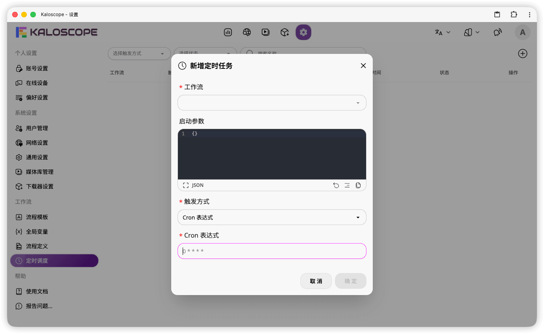
Task: Click the format lines icon in JSON editor
Action: [x=347, y=185]
